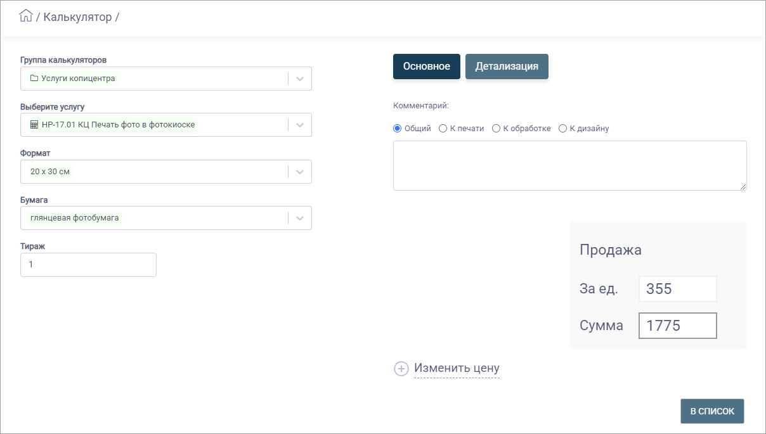Screen dimensions: 766x434
Task: Go to home via house icon
Action: (x=26, y=16)
